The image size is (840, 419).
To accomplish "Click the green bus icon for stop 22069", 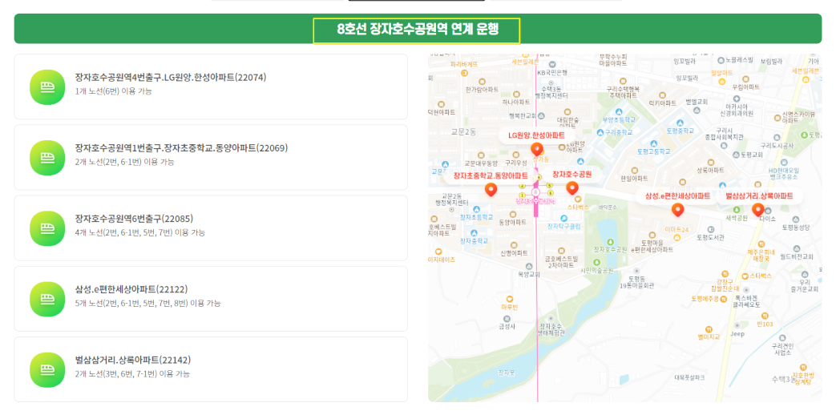I will click(47, 157).
